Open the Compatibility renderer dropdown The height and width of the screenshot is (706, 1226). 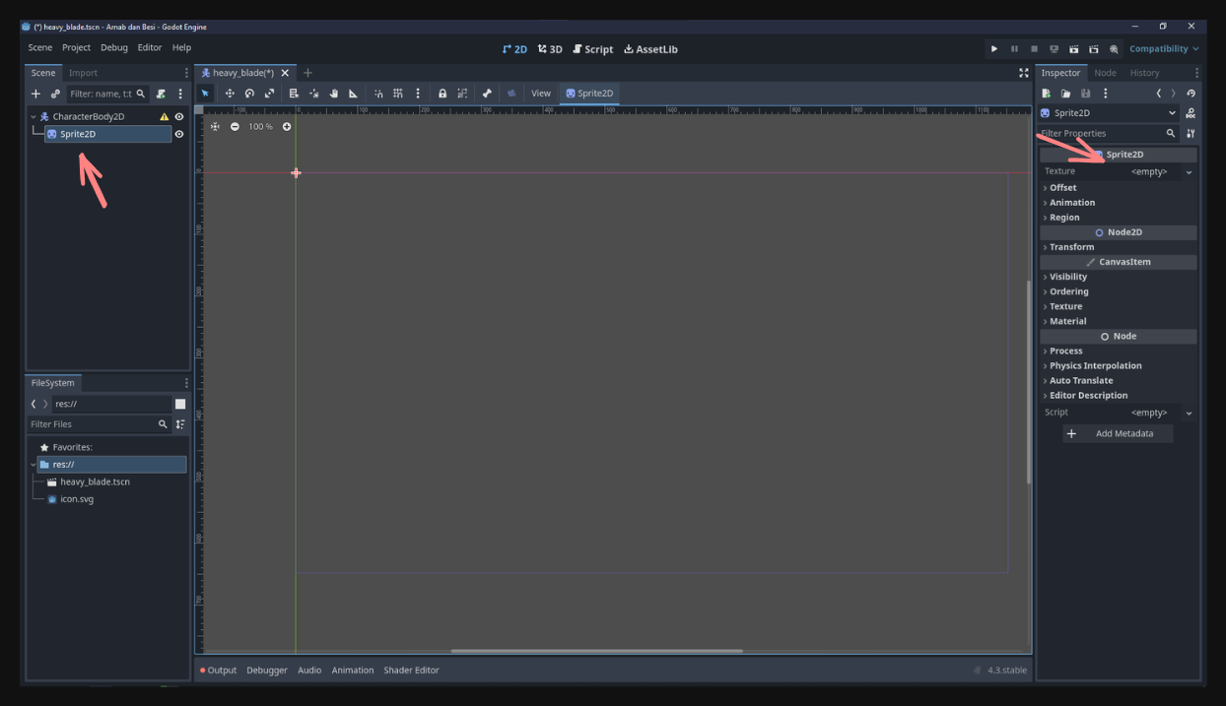[x=1164, y=48]
